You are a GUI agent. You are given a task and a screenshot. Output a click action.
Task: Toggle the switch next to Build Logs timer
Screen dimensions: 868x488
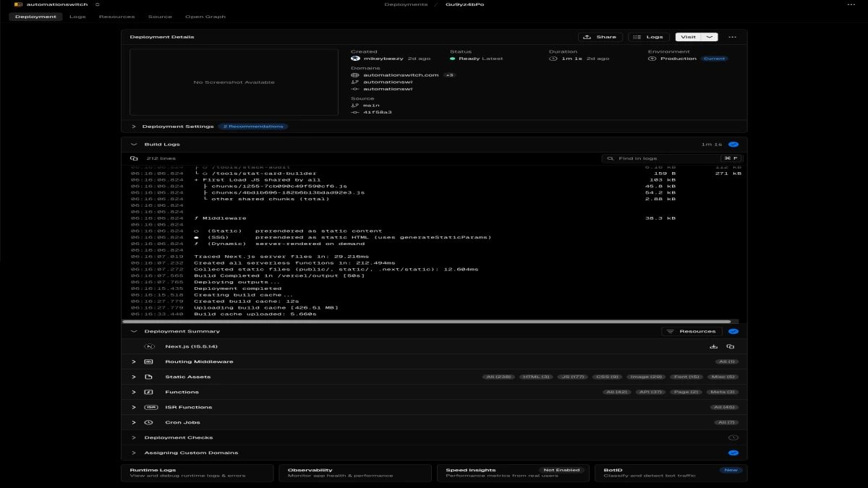[732, 144]
